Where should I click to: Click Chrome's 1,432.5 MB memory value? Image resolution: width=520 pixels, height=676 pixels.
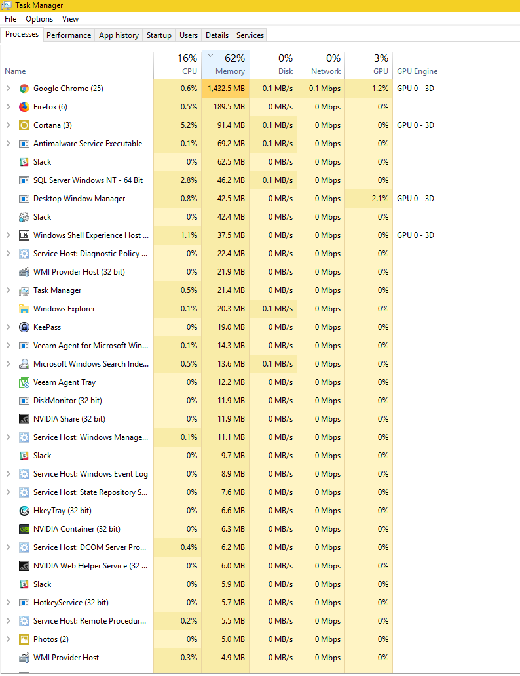(x=226, y=89)
